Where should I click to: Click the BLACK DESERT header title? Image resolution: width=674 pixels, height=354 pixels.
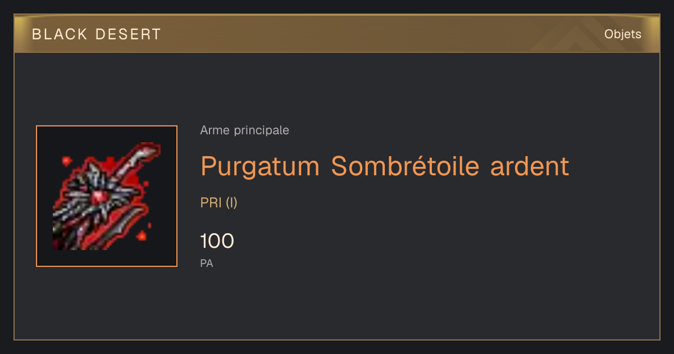click(97, 34)
